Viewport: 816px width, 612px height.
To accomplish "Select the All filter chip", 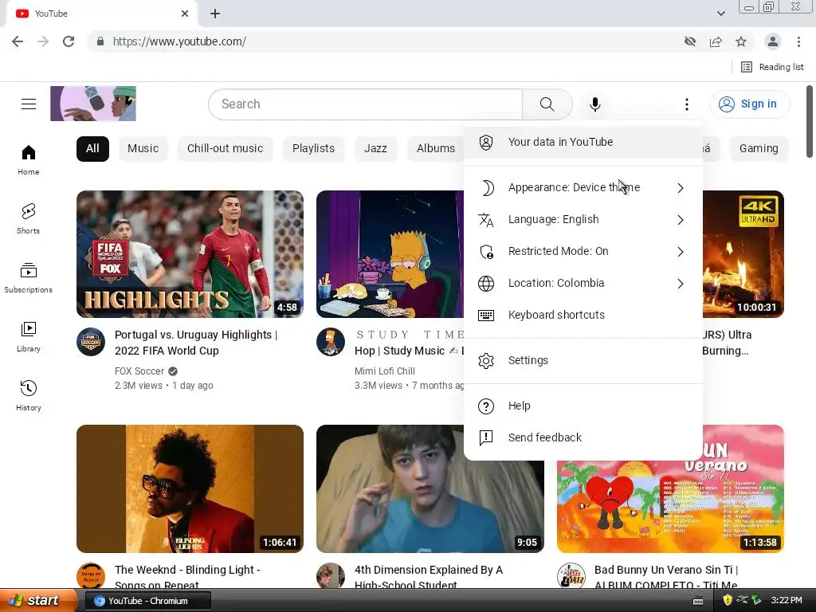I will tap(92, 148).
